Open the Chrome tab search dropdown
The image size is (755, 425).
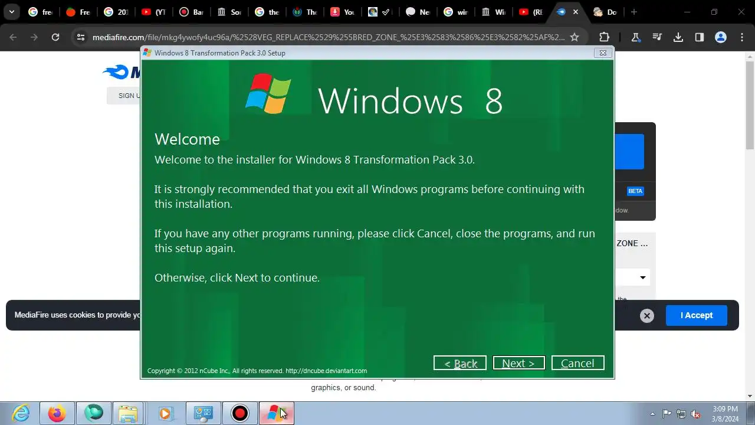pos(11,12)
